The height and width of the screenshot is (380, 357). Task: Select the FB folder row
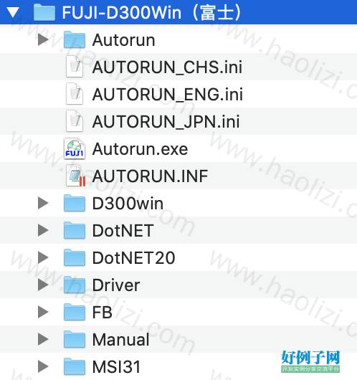click(x=178, y=312)
